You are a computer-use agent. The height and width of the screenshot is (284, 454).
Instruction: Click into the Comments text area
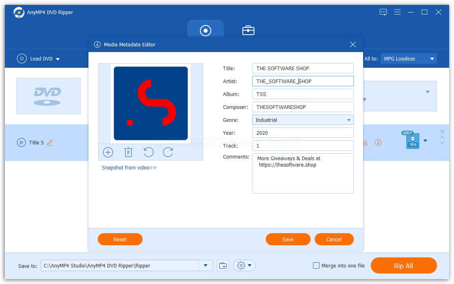[303, 173]
